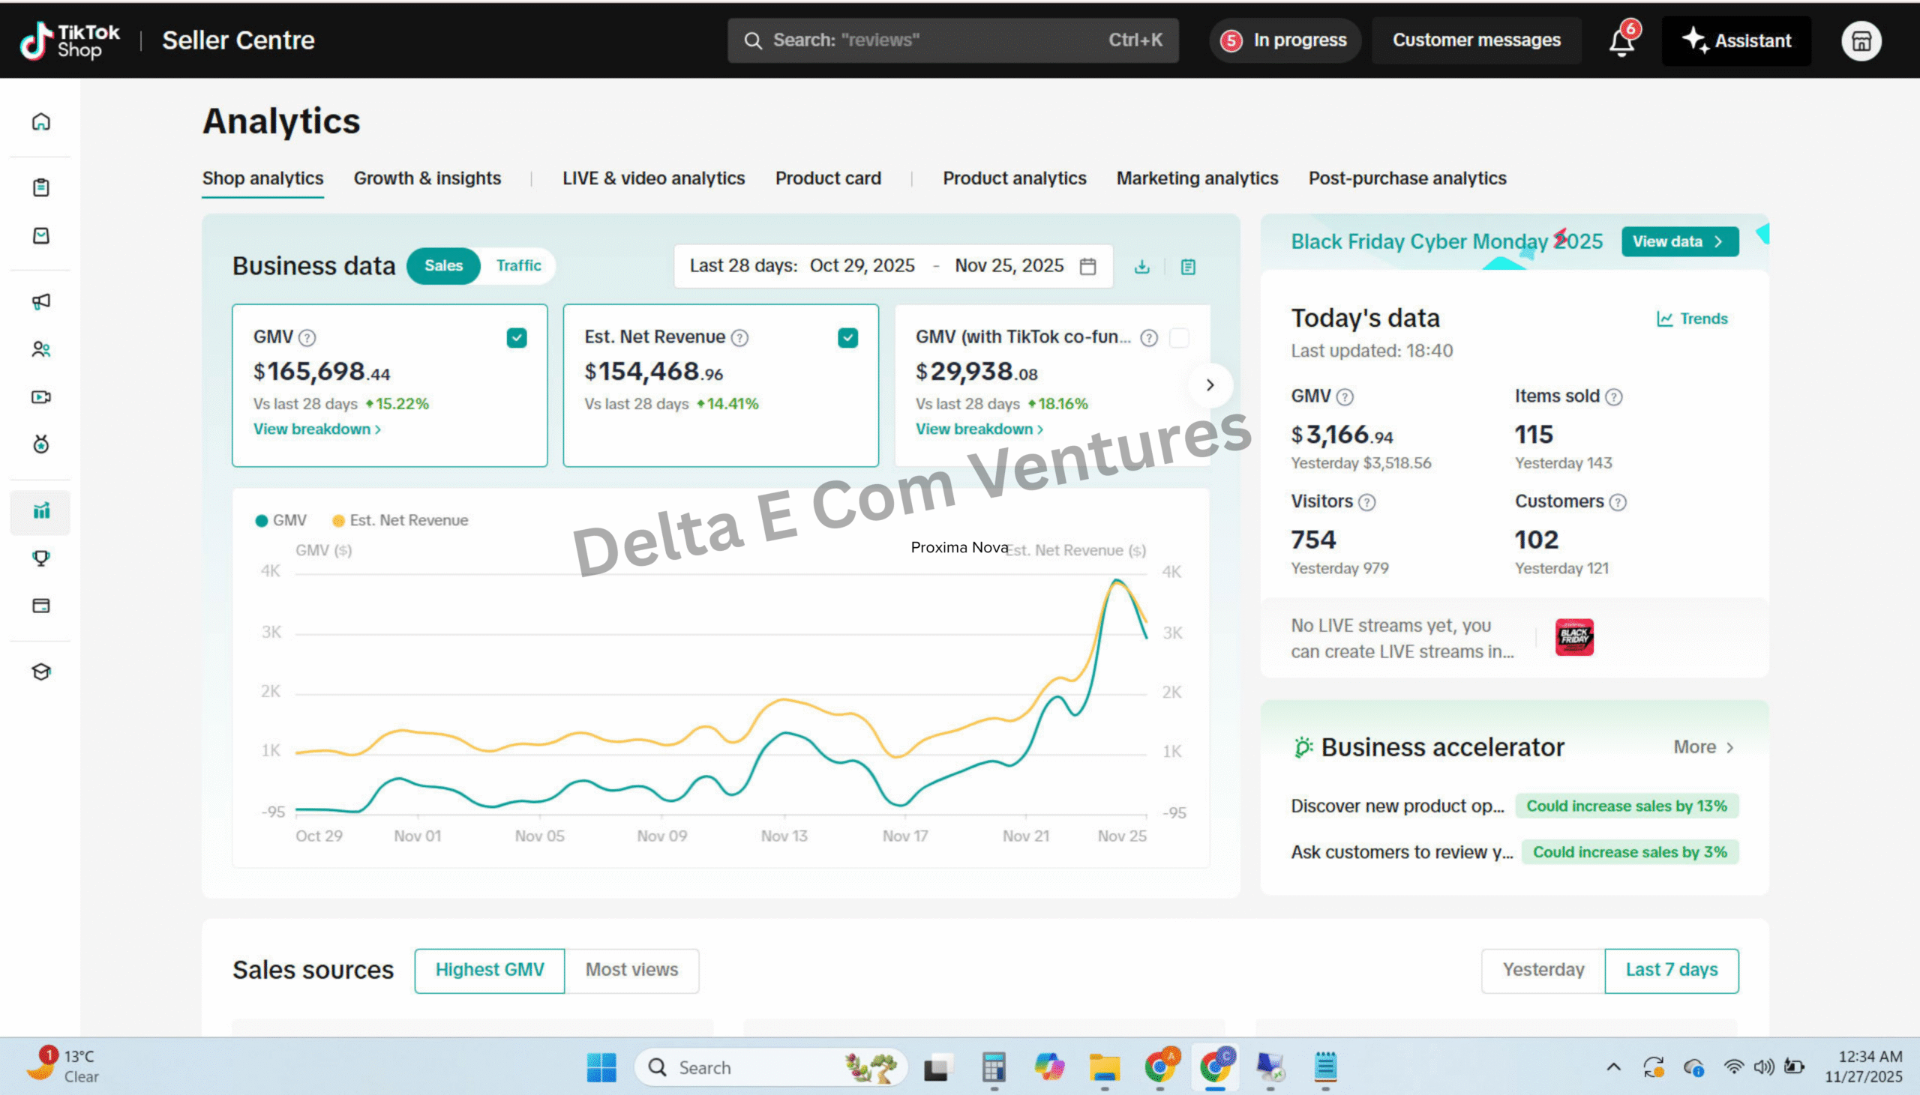Click the notification bell icon
This screenshot has width=1920, height=1095.
(1621, 41)
